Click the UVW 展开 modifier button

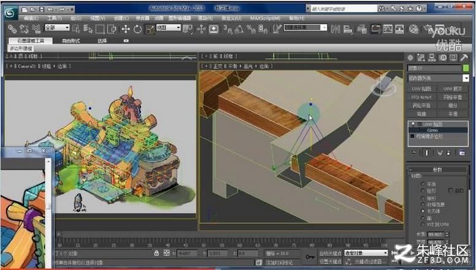pyautogui.click(x=453, y=89)
